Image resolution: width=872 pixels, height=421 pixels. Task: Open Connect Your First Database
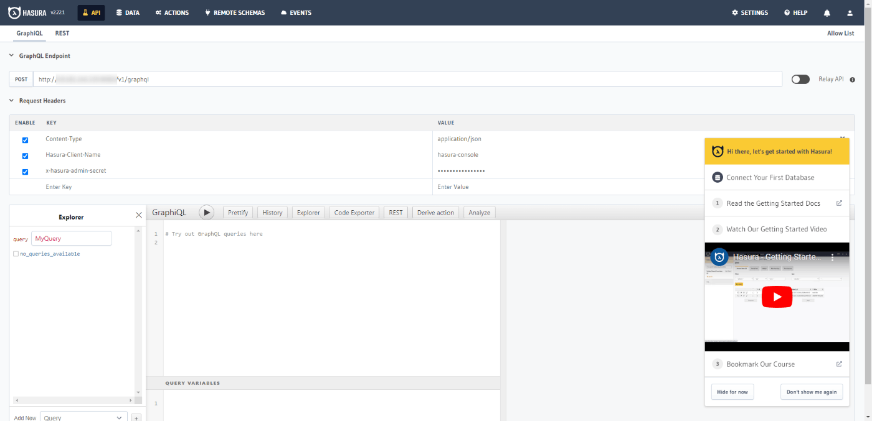[770, 177]
